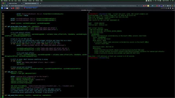Image resolution: width=175 pixels, height=98 pixels.
Task: Click the lock screen icon in Kali panel
Action: (173, 8)
